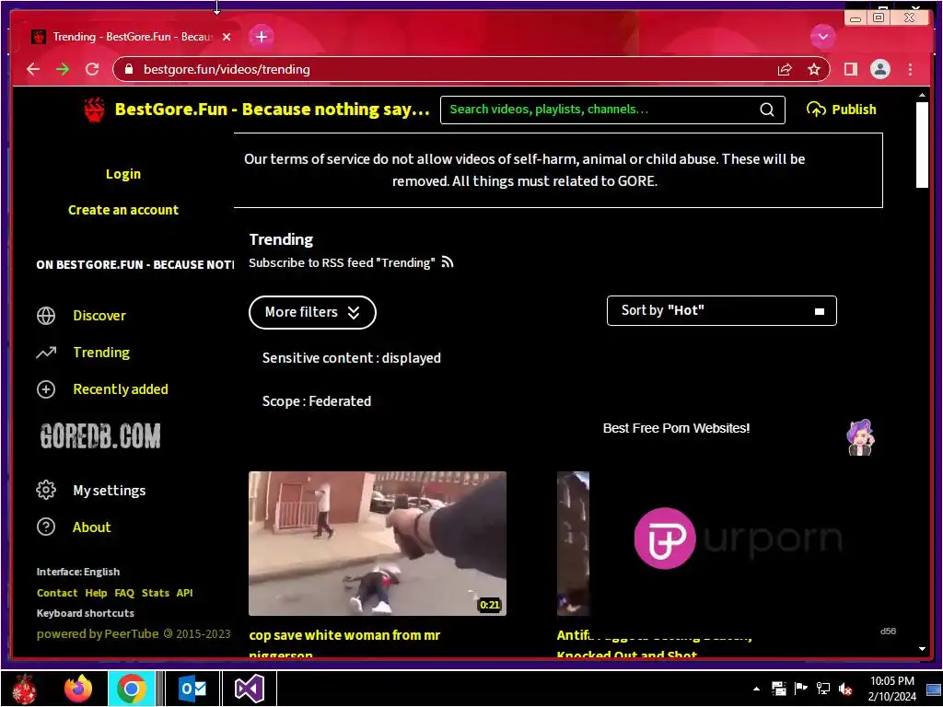Screen dimensions: 943x707
Task: Expand the tab search chevron
Action: coord(822,37)
